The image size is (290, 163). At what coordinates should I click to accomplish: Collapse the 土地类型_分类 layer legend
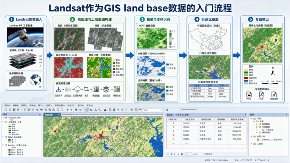pyautogui.click(x=3, y=122)
